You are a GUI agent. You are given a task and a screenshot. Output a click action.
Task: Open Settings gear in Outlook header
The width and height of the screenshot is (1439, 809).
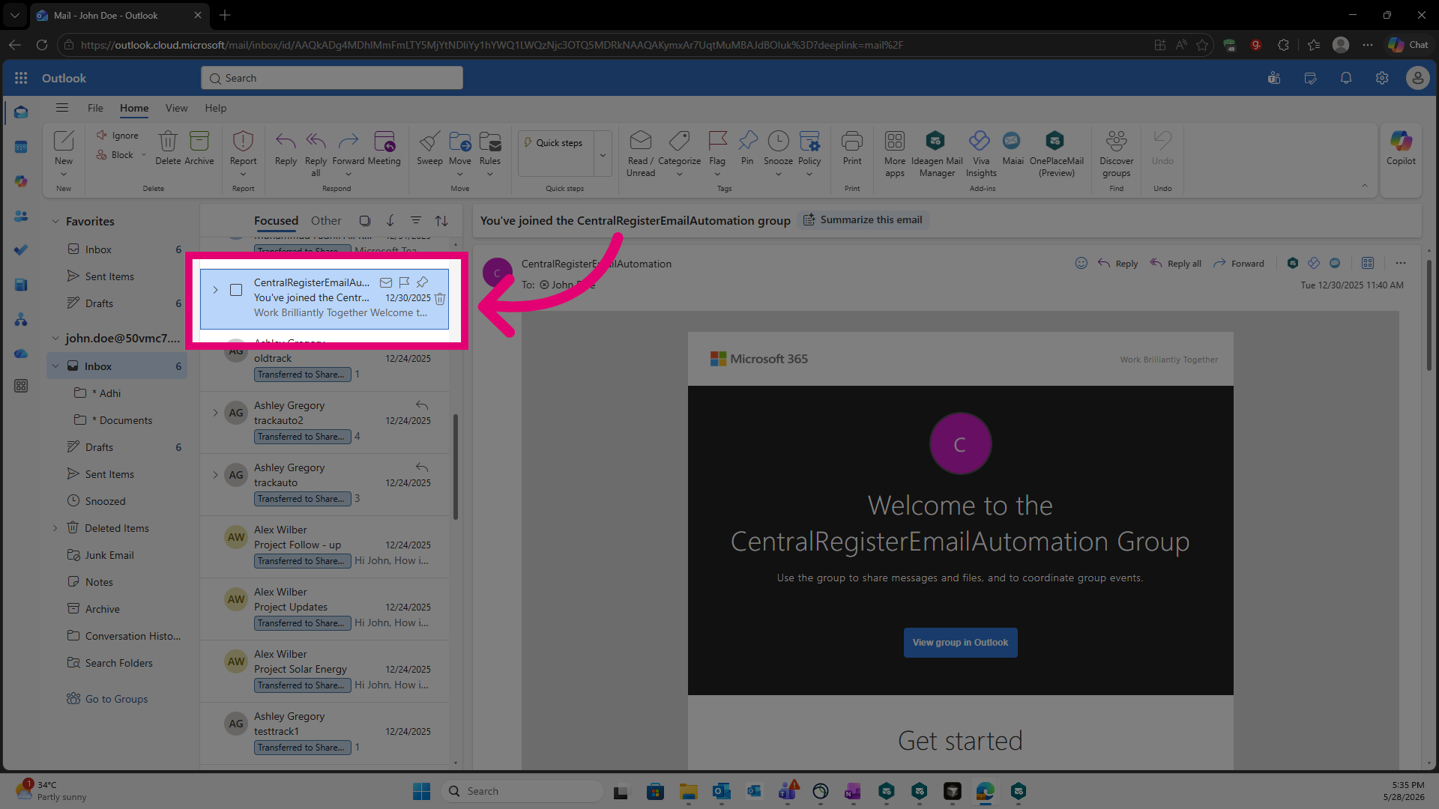(x=1382, y=78)
